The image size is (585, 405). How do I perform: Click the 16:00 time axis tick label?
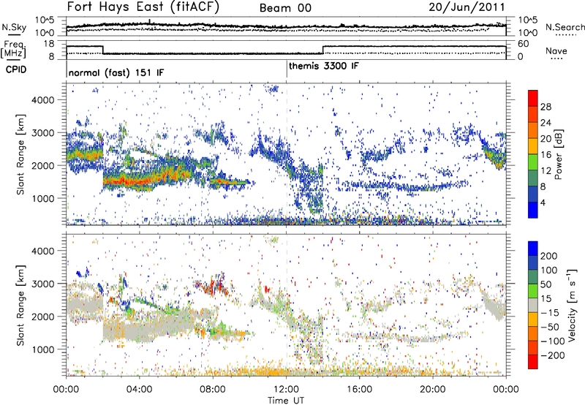click(359, 390)
